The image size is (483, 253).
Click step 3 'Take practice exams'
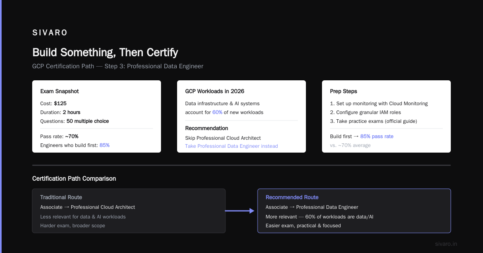pyautogui.click(x=374, y=121)
